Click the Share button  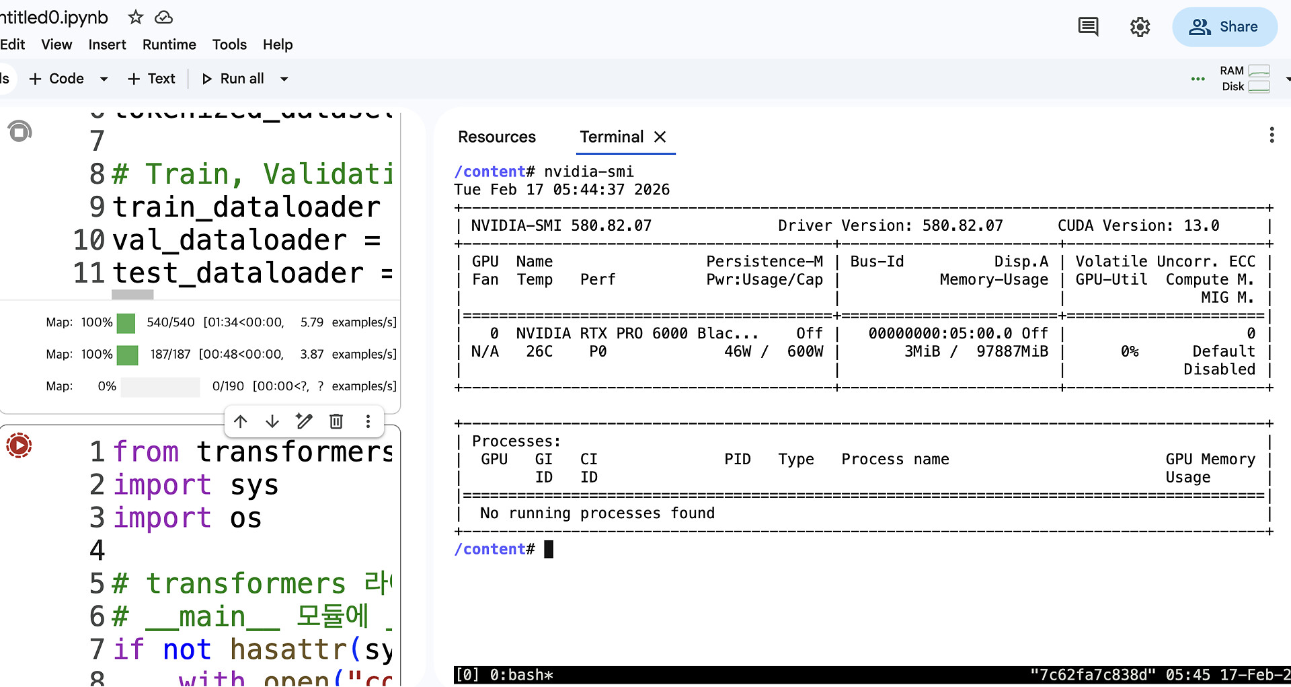pyautogui.click(x=1224, y=27)
